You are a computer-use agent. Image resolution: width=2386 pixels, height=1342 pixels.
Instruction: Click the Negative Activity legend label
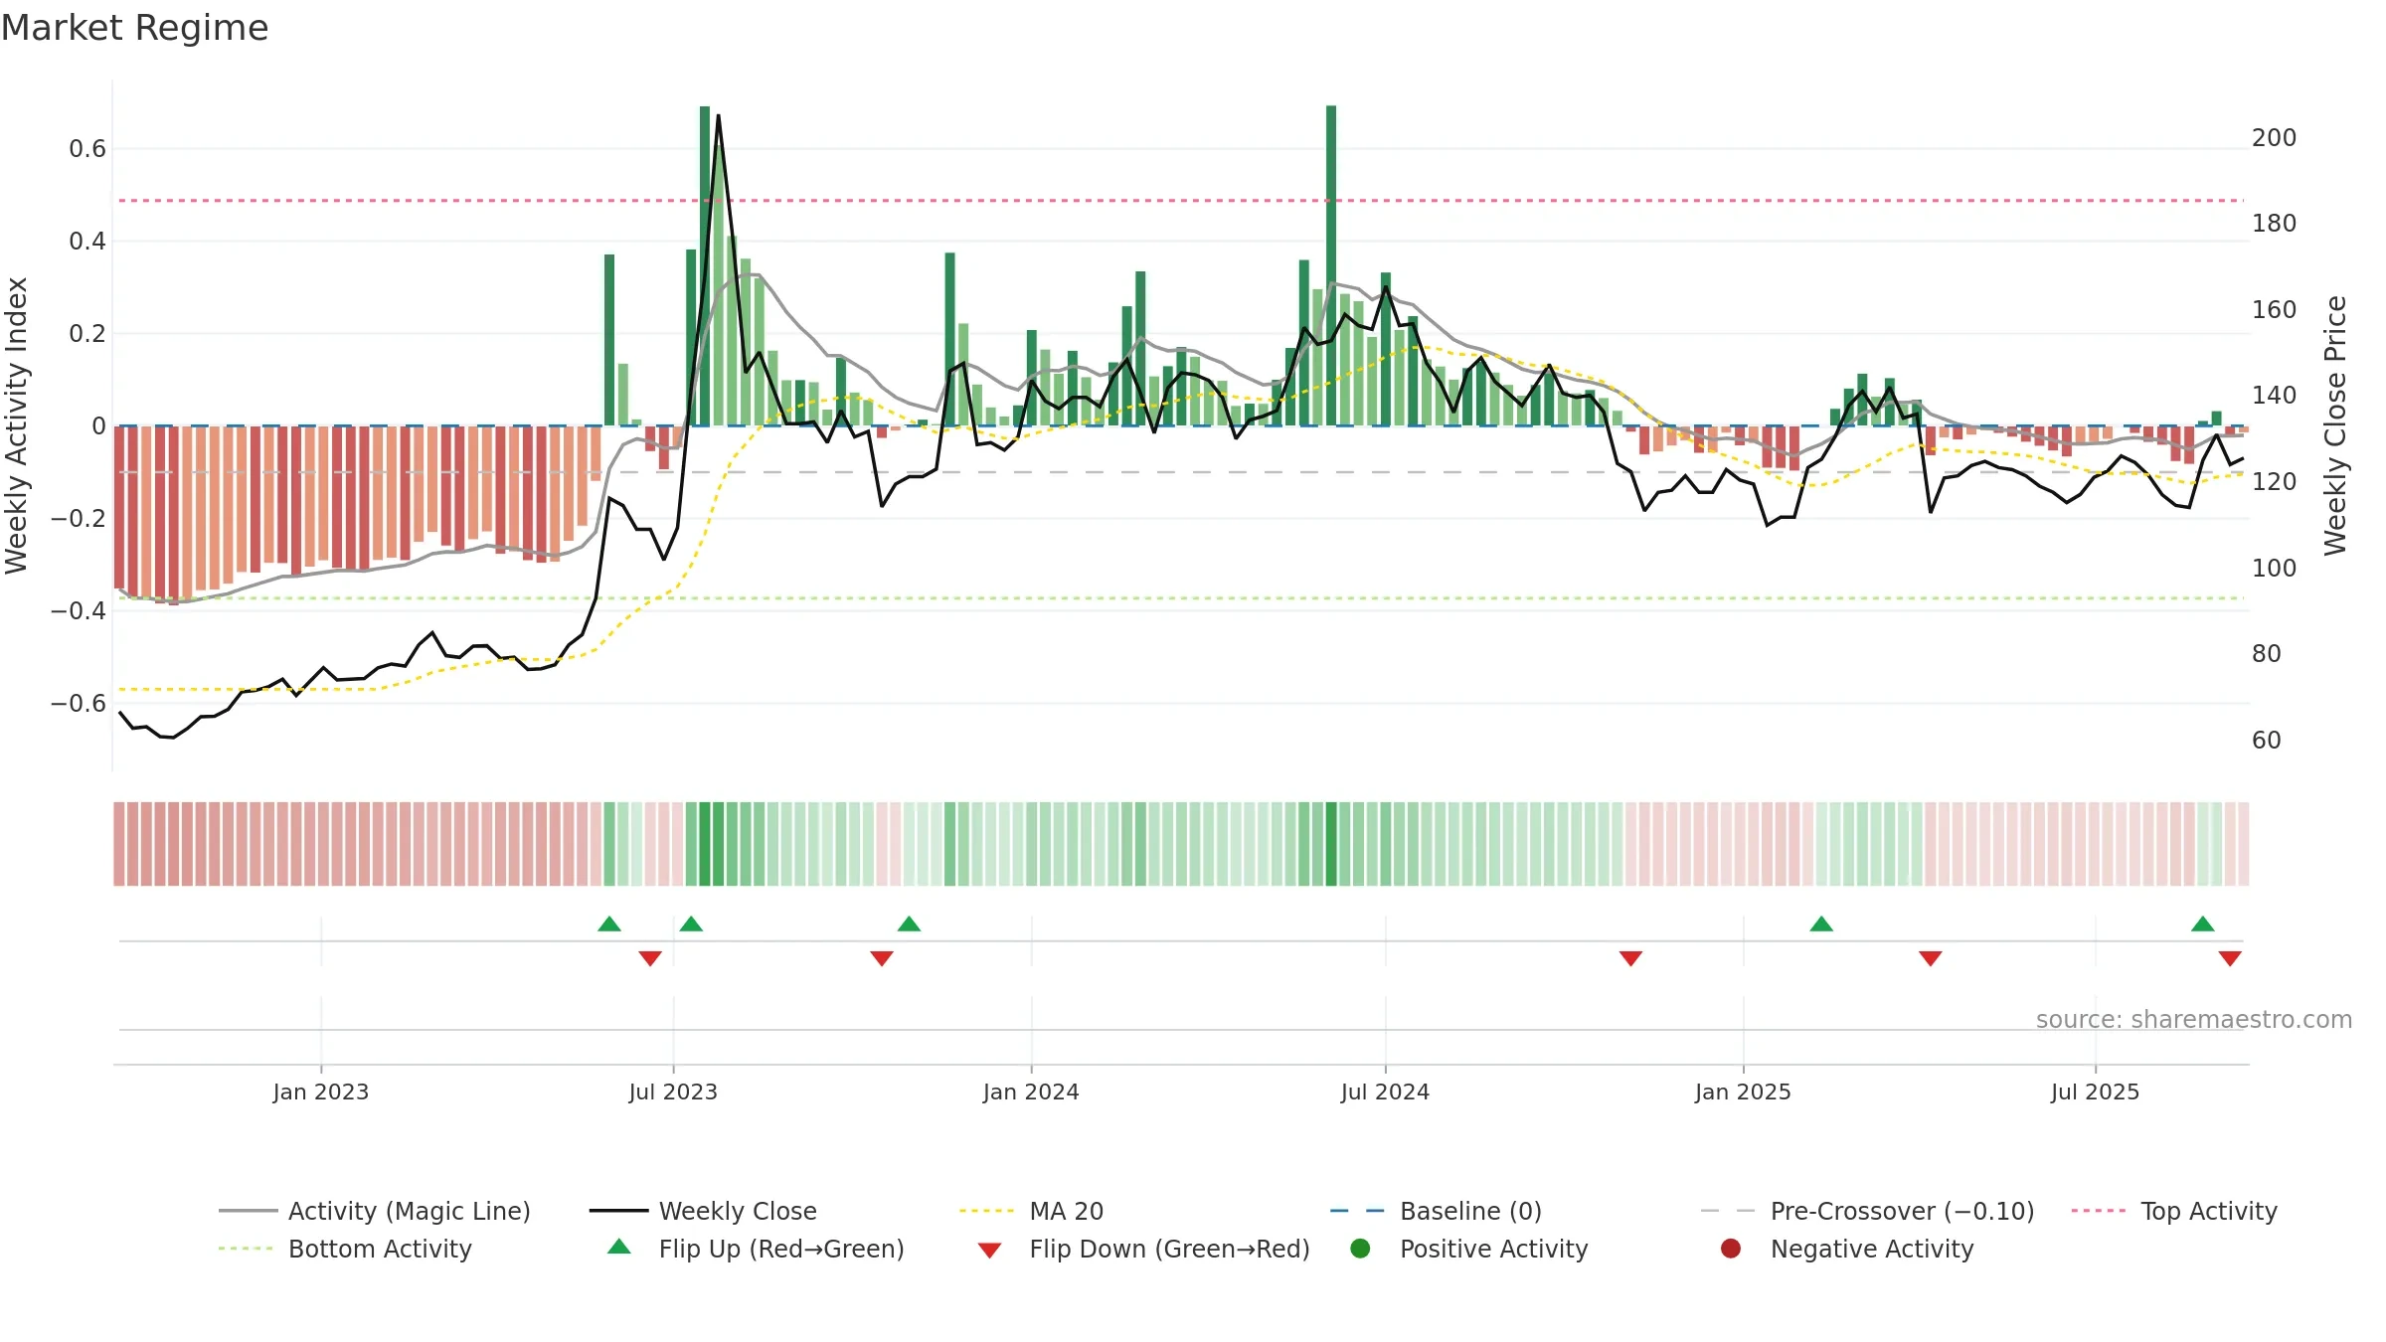(1872, 1249)
